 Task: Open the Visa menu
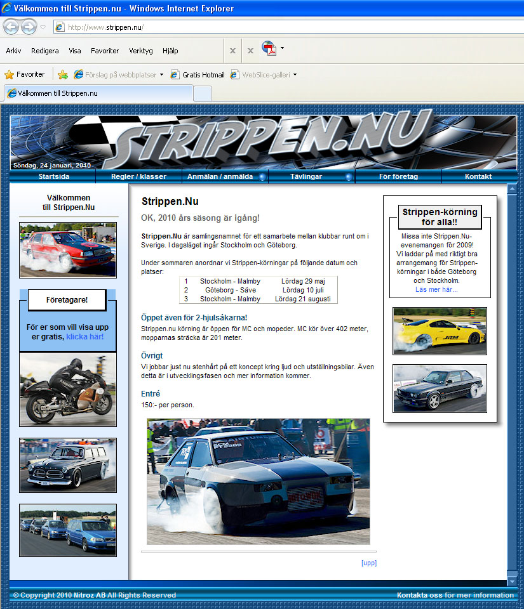[75, 51]
